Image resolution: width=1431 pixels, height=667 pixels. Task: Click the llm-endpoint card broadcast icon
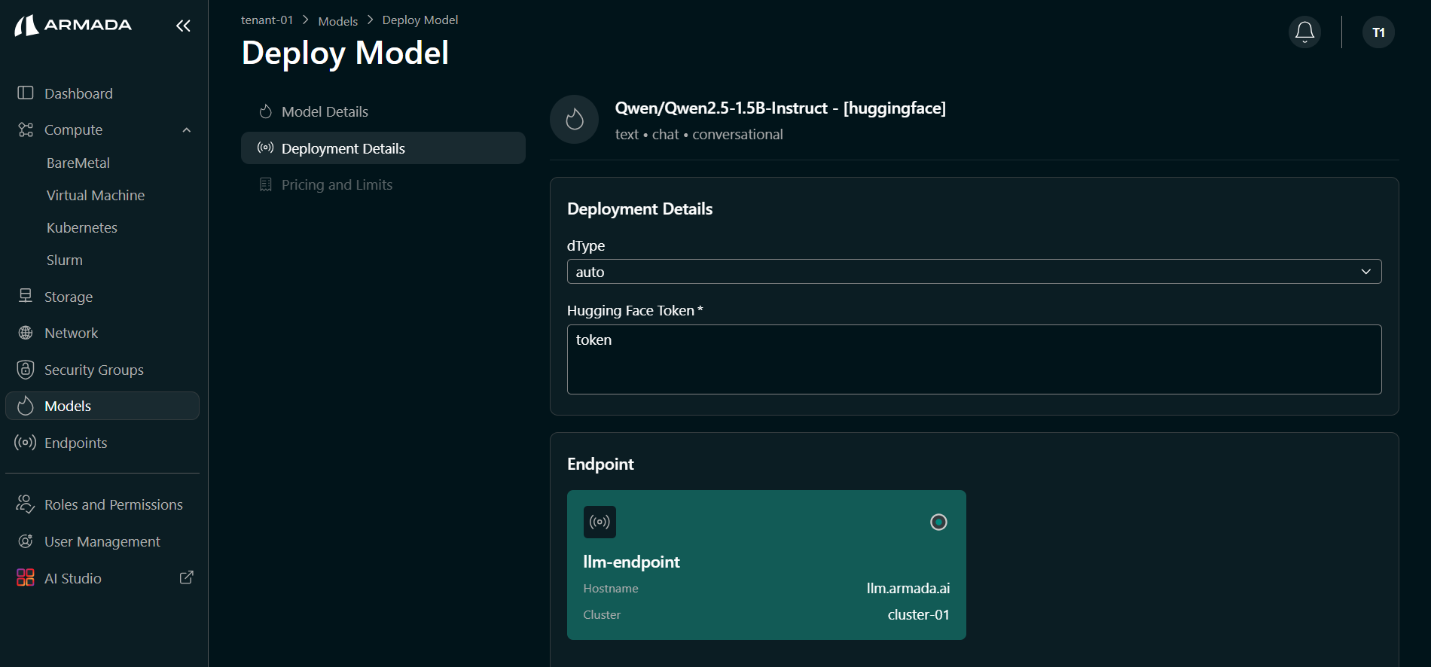coord(600,522)
